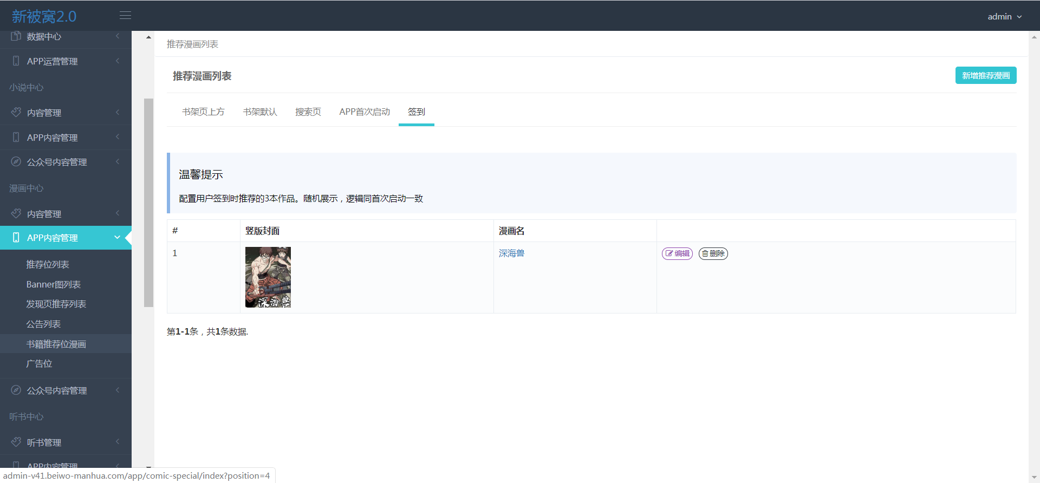1040x483 pixels.
Task: Open Banner图列表 in the sidebar
Action: point(53,284)
